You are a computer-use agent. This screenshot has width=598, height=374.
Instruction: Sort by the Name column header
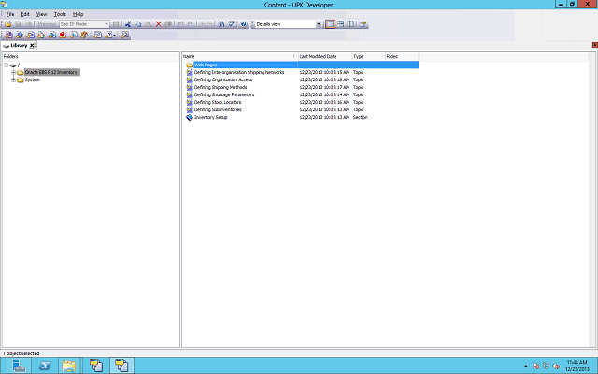coord(237,56)
